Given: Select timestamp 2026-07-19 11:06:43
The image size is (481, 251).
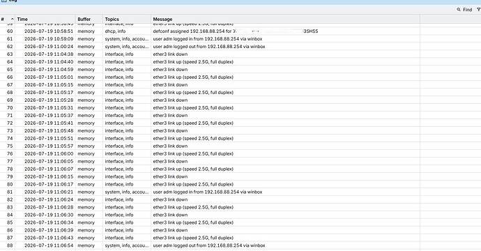Looking at the screenshot, I should 49,238.
